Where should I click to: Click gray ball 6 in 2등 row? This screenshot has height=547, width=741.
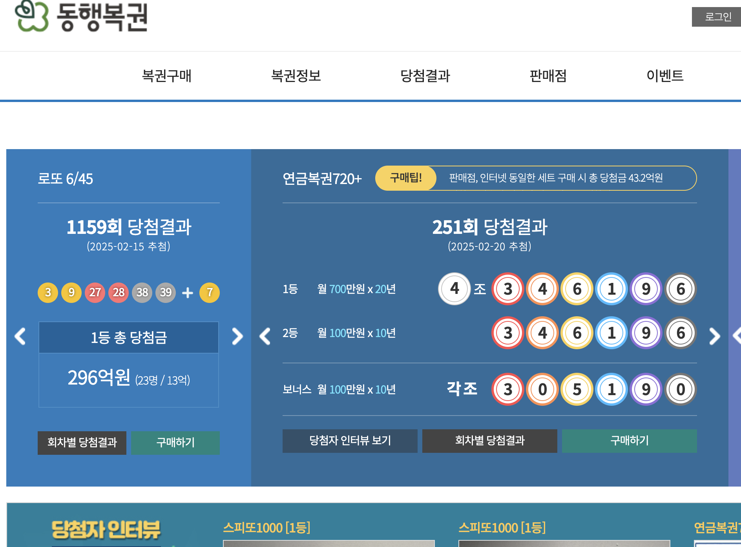[x=681, y=333]
